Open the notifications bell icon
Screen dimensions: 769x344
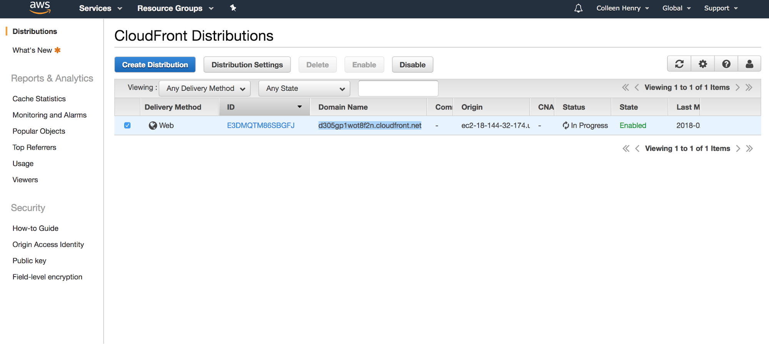578,8
